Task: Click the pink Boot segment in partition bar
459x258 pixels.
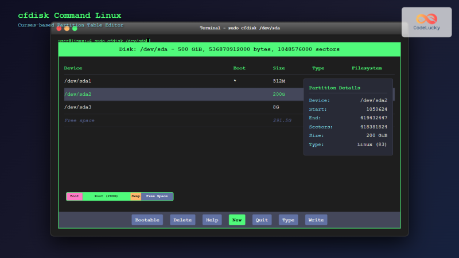Action: pos(75,197)
